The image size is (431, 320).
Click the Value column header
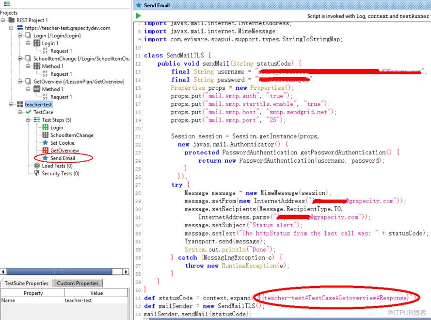coord(96,293)
